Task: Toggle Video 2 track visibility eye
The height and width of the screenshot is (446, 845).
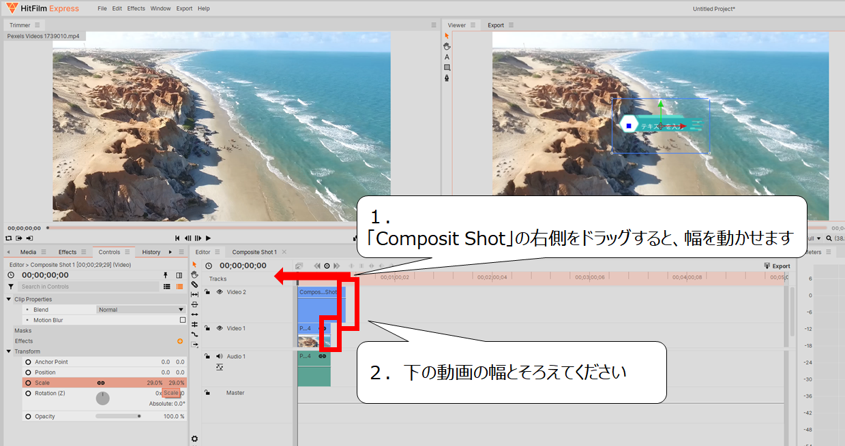Action: point(220,291)
